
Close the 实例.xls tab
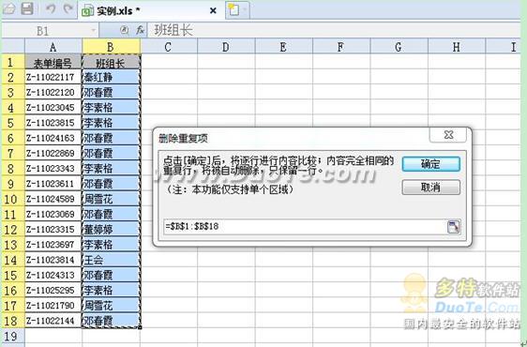(213, 10)
